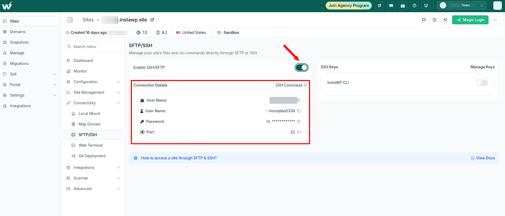Image resolution: width=505 pixels, height=216 pixels.
Task: Open the three-dot more options menu
Action: pyautogui.click(x=495, y=20)
